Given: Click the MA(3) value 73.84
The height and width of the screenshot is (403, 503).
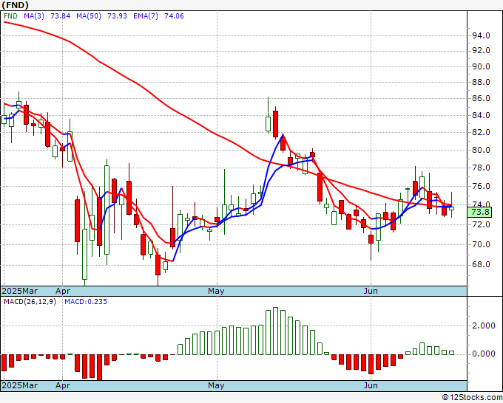Looking at the screenshot, I should (x=61, y=16).
